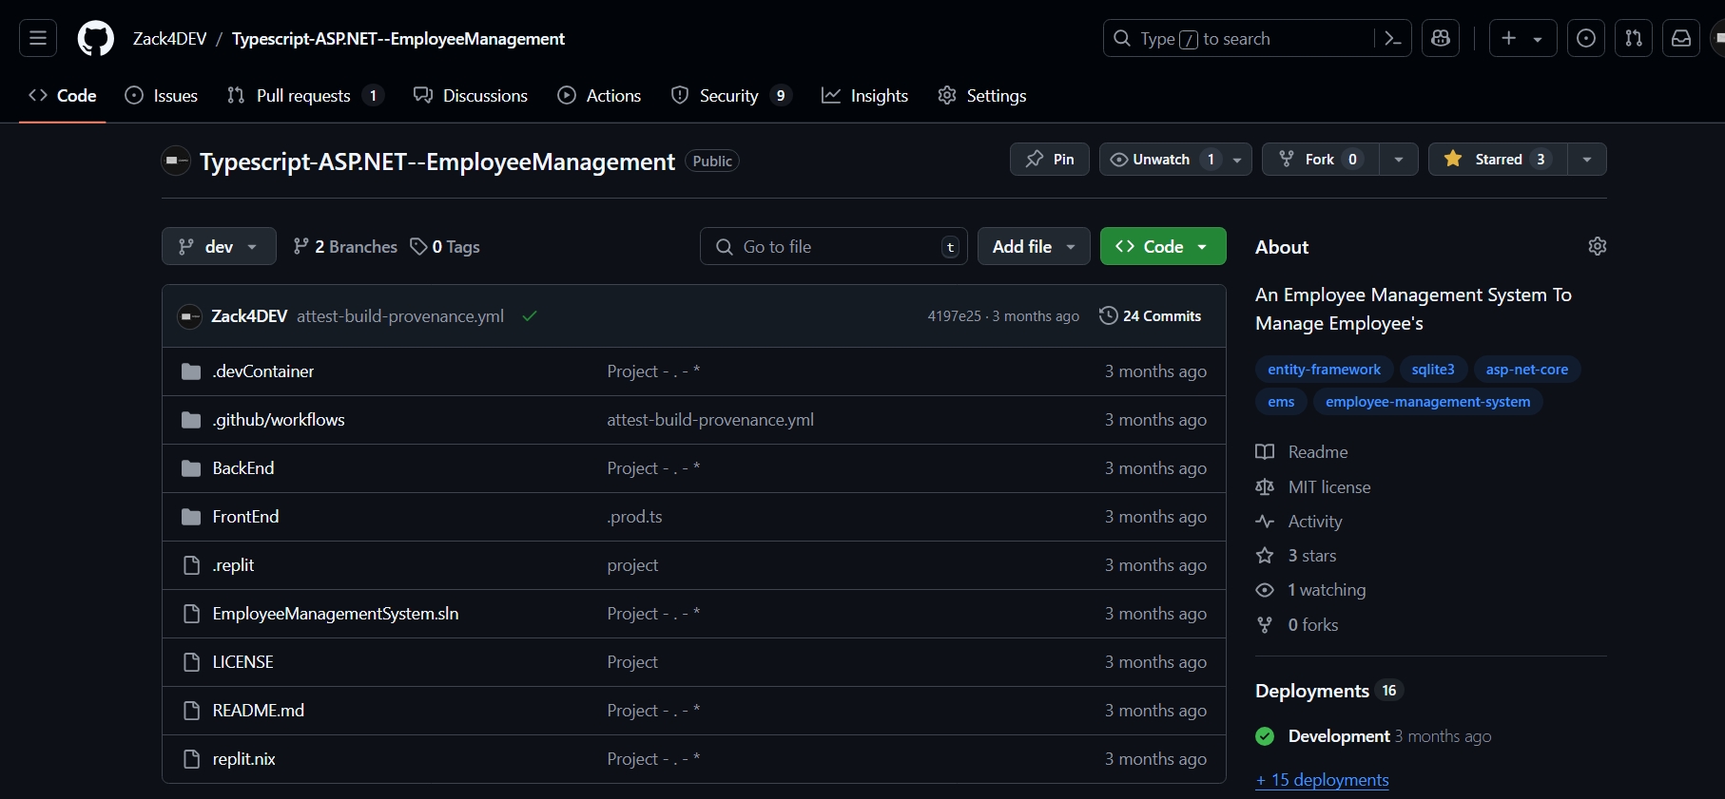Image resolution: width=1725 pixels, height=799 pixels.
Task: Click the Deployments section heading
Action: pos(1312,691)
